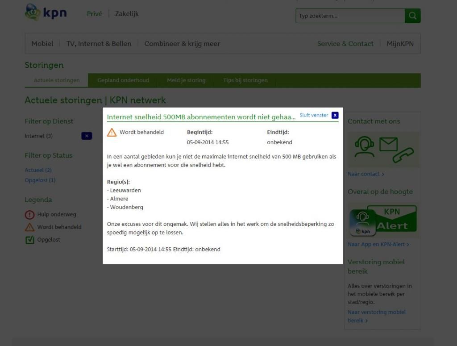The image size is (457, 346).
Task: Click the Regio(s): label in popup
Action: point(118,182)
